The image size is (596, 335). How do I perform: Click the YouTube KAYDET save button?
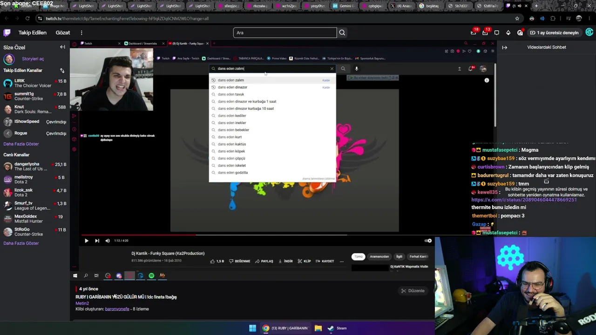(x=325, y=261)
